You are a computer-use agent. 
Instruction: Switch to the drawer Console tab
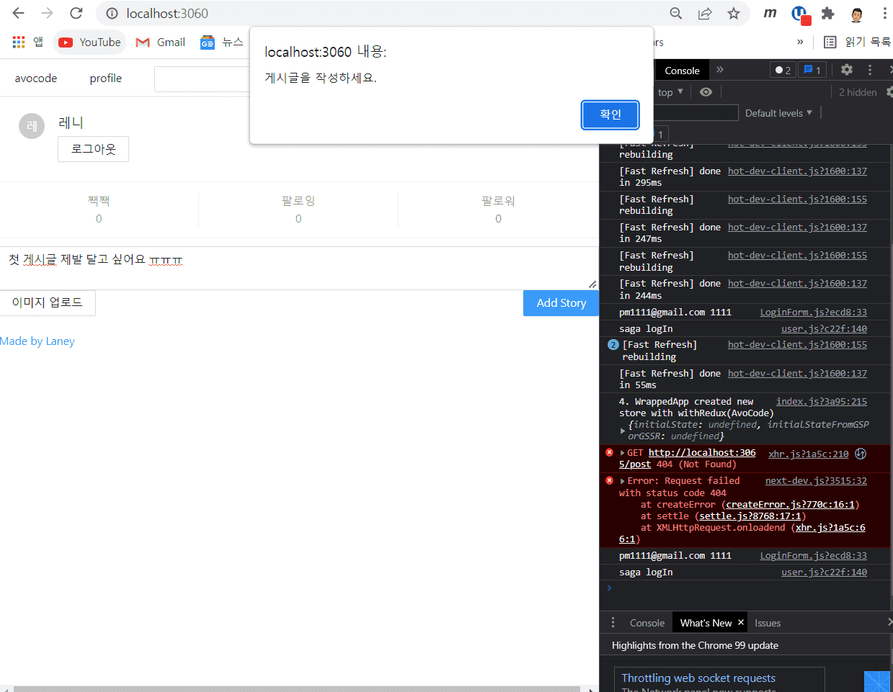(647, 623)
